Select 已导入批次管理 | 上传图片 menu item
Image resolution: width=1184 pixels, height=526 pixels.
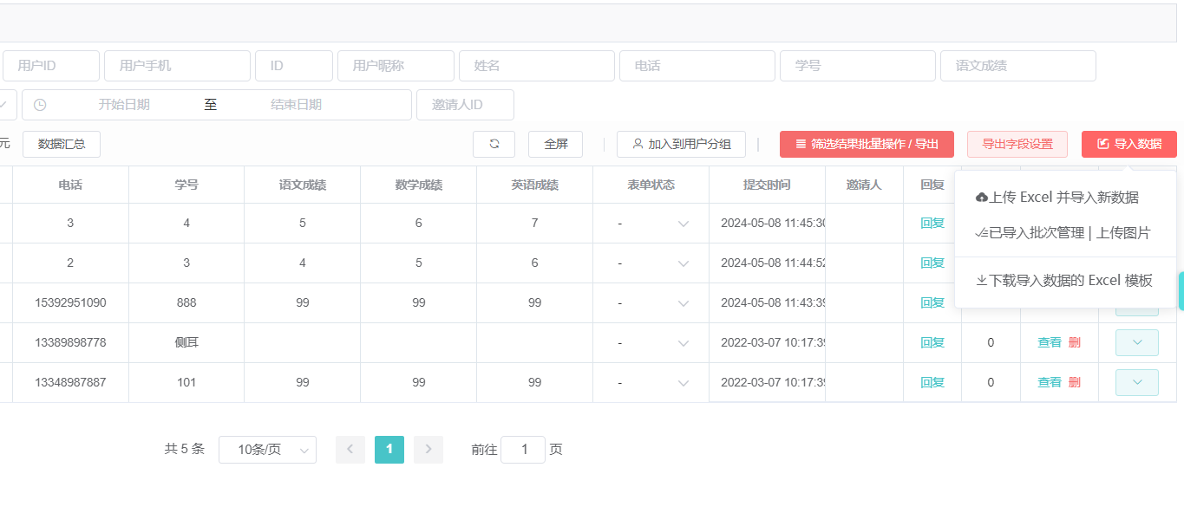(1064, 233)
